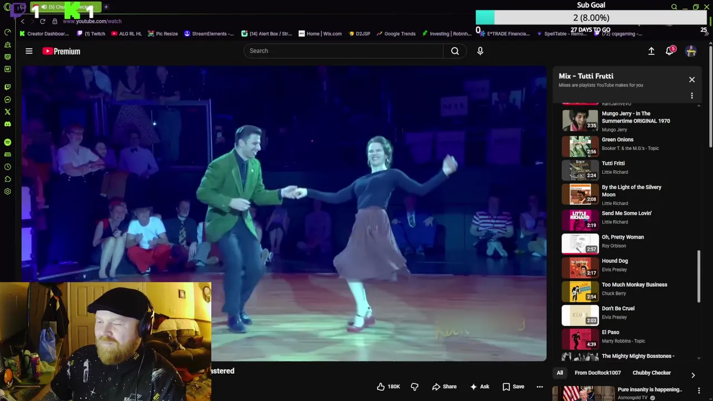713x401 pixels.
Task: Close the Mix - Tutti Frutti playlist panel
Action: pos(692,80)
